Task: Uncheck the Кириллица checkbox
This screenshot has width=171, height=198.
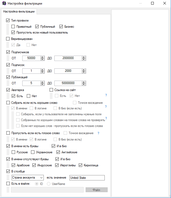Action: [80, 165]
